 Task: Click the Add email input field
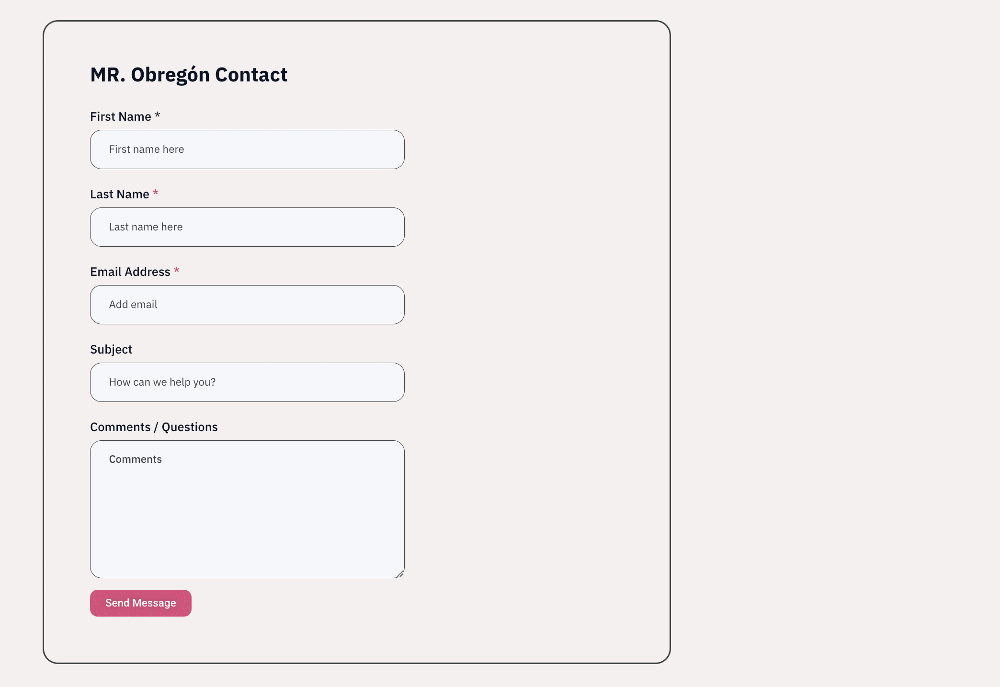click(247, 305)
